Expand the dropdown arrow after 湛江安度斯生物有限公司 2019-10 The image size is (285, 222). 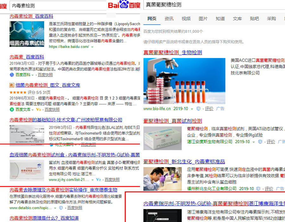(254, 142)
